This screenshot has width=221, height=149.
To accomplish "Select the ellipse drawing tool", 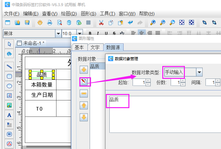I will [9, 86].
